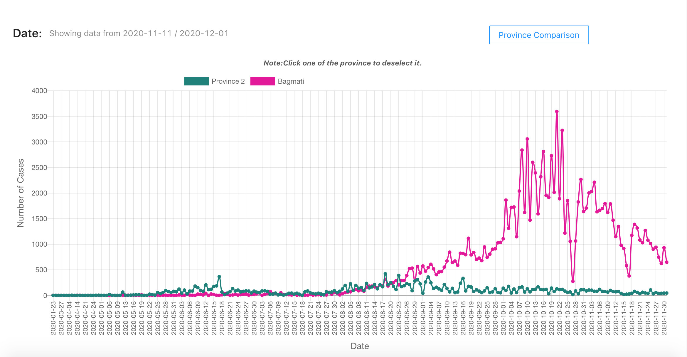Click Bagmati's highest peak point near 3600
This screenshot has height=357, width=687.
[x=557, y=112]
